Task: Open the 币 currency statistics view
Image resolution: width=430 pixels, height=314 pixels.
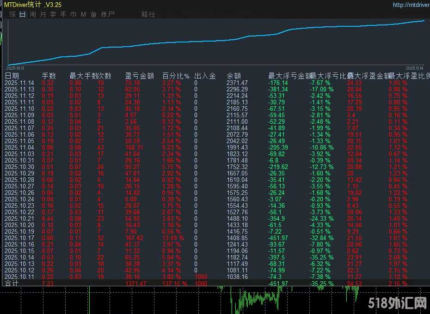Action: click(x=73, y=14)
